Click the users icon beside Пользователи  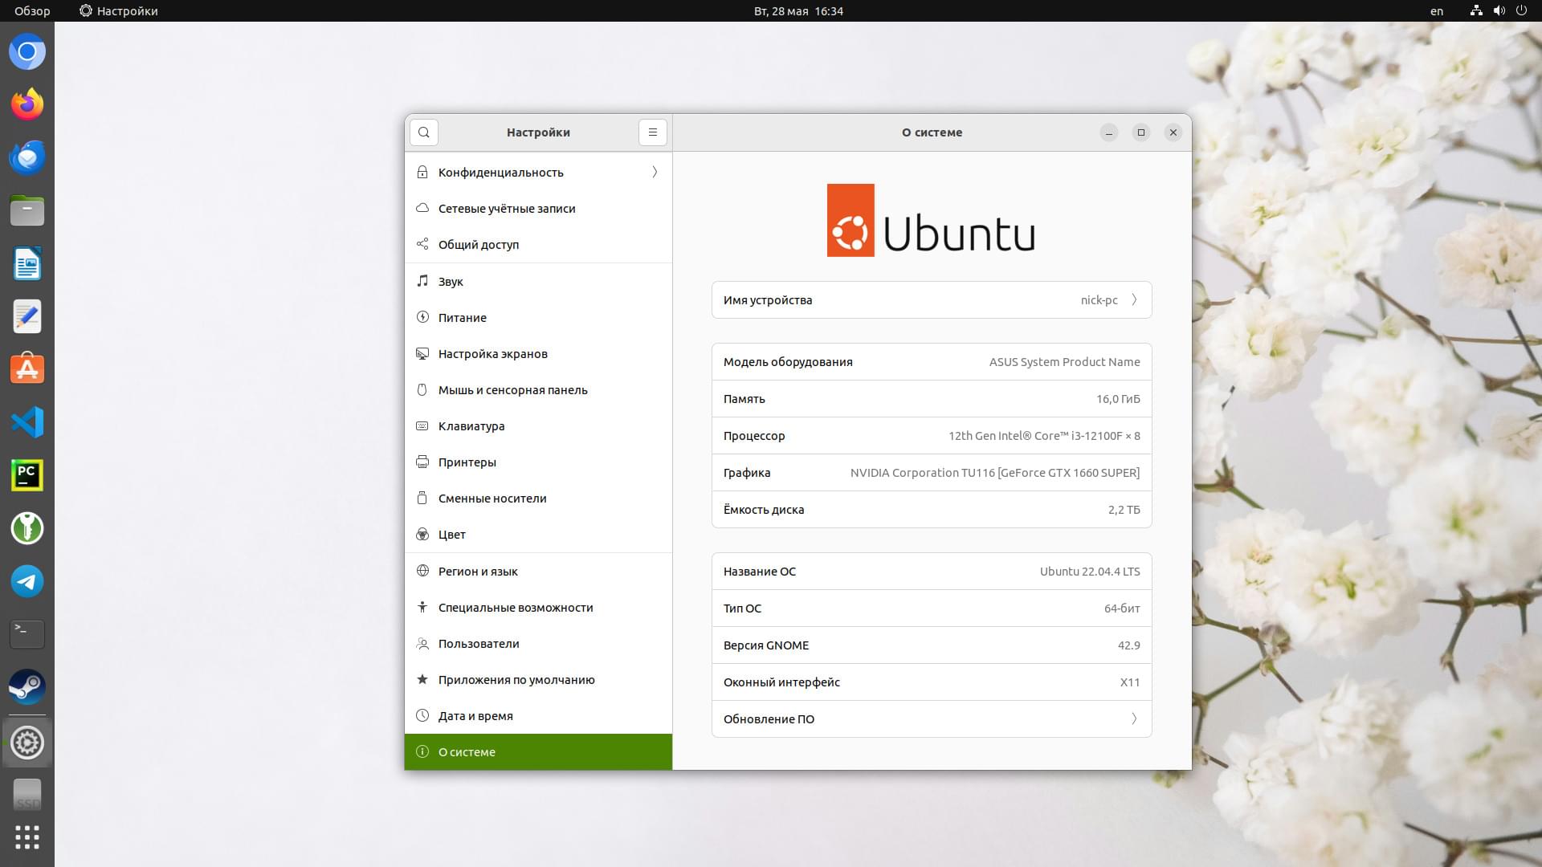pyautogui.click(x=422, y=643)
